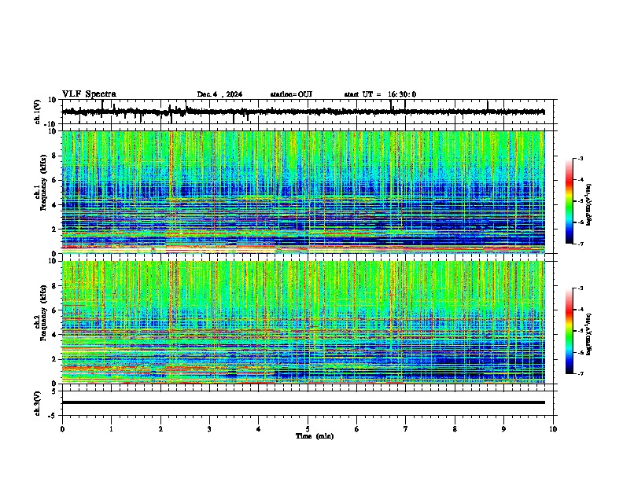Click the ch.2 colorbar 'log(PSD)' label
This screenshot has height=481, width=623.
tap(589, 334)
